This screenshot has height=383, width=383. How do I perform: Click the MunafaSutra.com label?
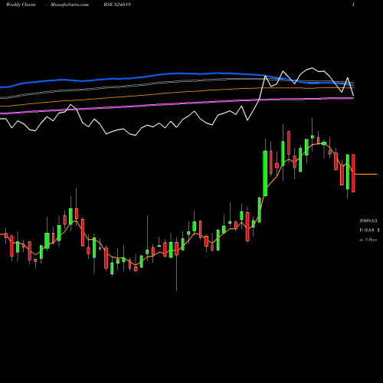70,5
